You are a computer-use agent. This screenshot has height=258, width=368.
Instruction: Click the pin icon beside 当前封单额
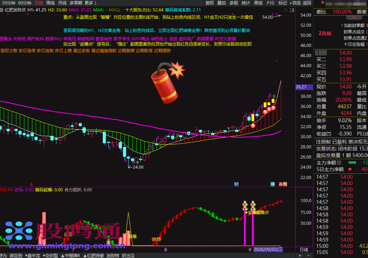[342, 26]
